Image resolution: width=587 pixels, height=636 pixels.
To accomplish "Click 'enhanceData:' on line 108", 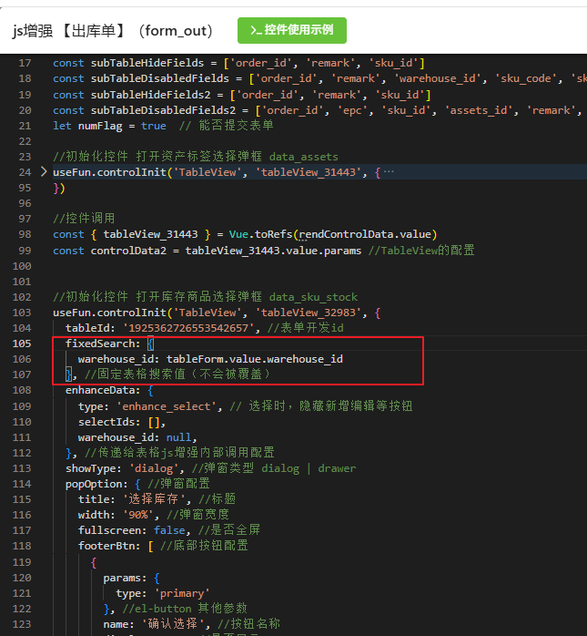I will 103,390.
